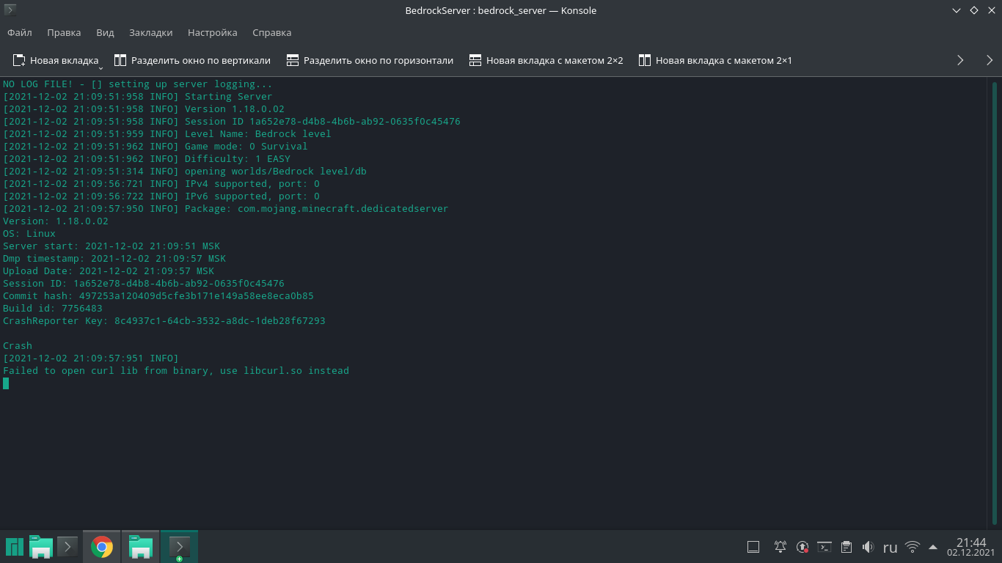Click the Новая вкладка toolbar button

[x=55, y=60]
